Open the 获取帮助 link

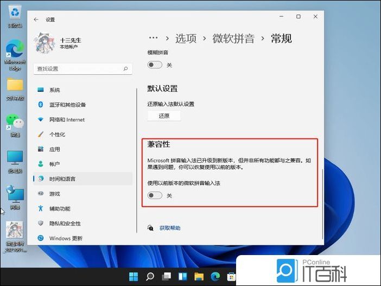pos(170,228)
